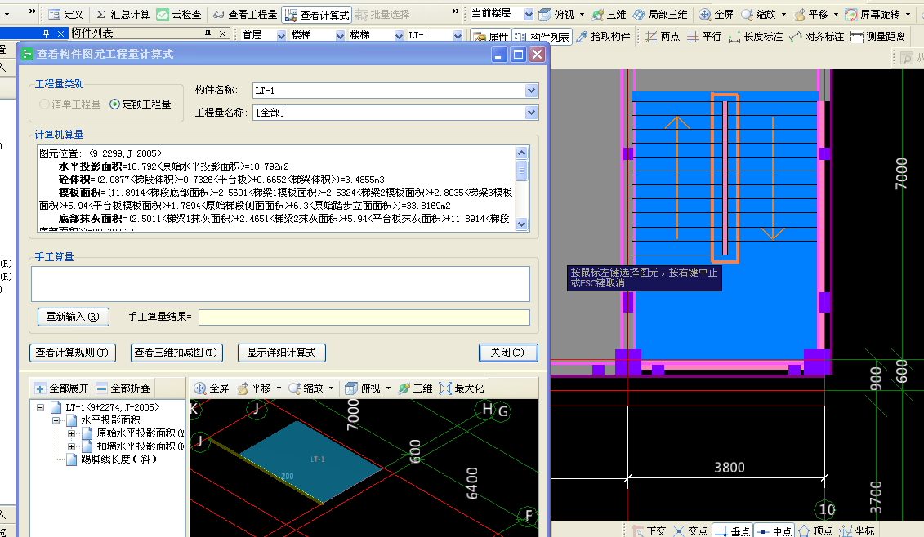Start the 测量距离 tool
This screenshot has width=924, height=537.
pyautogui.click(x=878, y=37)
